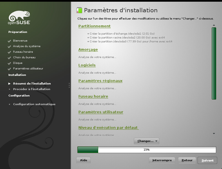222x169 pixels.
Task: Click the Aide help button
Action: [x=83, y=160]
